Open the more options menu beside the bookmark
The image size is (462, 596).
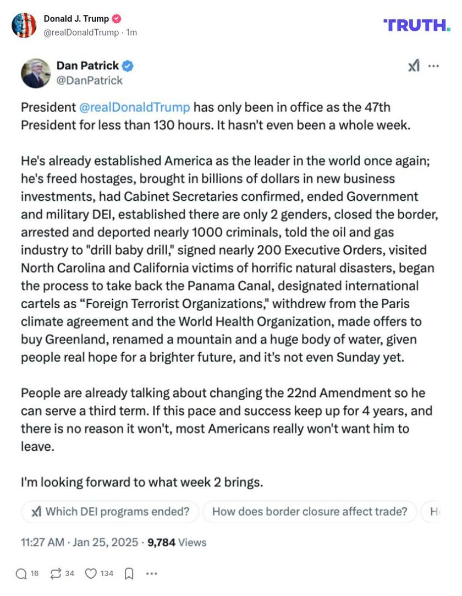(x=152, y=573)
